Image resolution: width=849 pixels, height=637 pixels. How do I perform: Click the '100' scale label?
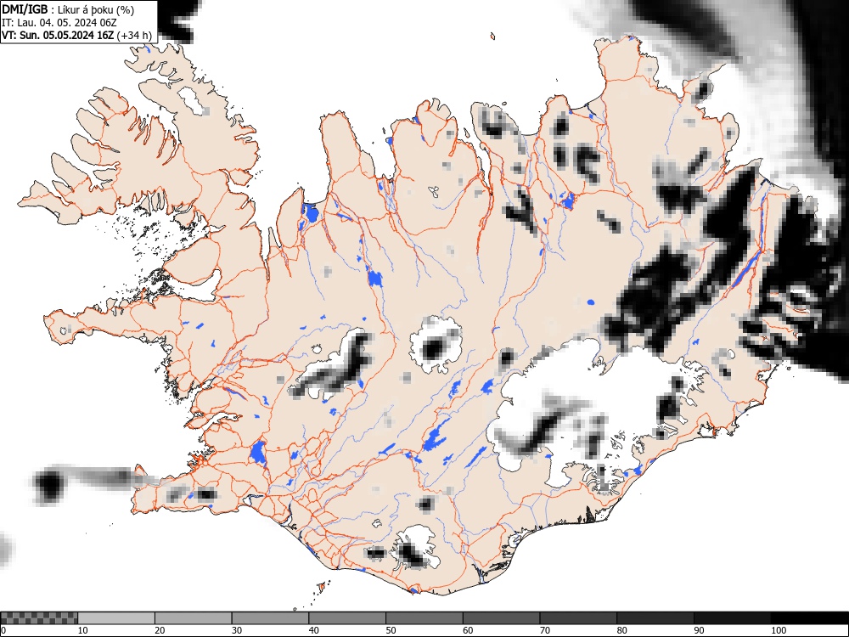pos(778,630)
